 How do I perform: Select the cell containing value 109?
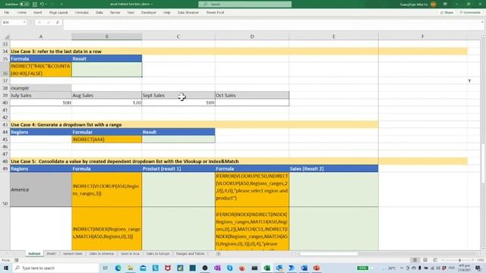178,103
